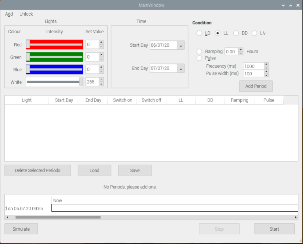Image resolution: width=303 pixels, height=244 pixels.
Task: Click the timeline scrollbar right arrow
Action: (x=295, y=217)
